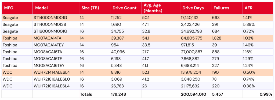Select the Avg. Age (Months) header

point(161,8)
